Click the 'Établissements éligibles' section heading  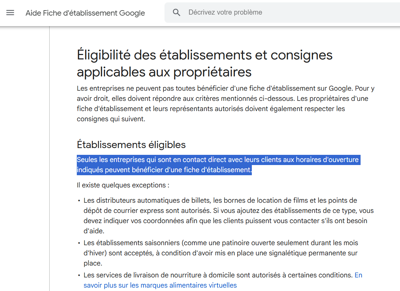[131, 145]
